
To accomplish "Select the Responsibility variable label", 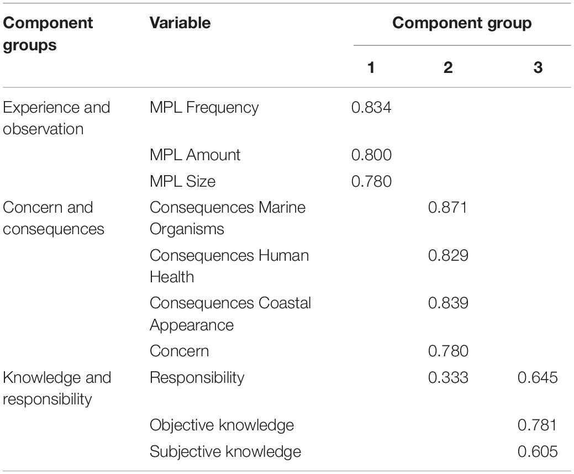I will 197,378.
